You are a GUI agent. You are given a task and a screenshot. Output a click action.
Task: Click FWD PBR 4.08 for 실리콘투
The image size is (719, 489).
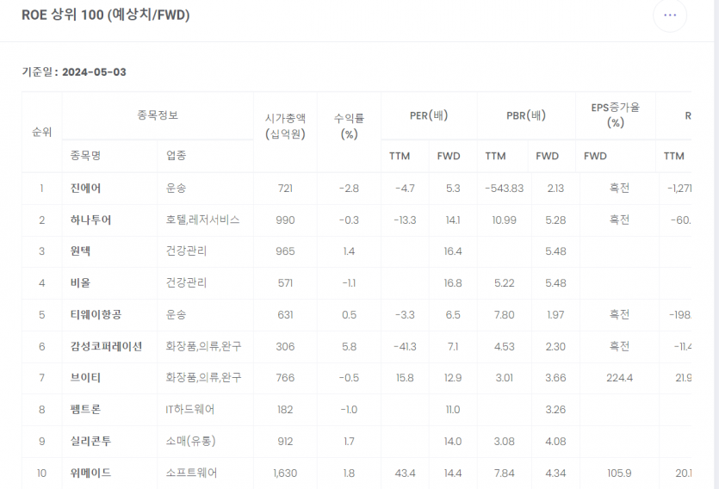tap(555, 442)
